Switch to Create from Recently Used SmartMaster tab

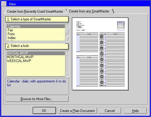tap(35, 12)
